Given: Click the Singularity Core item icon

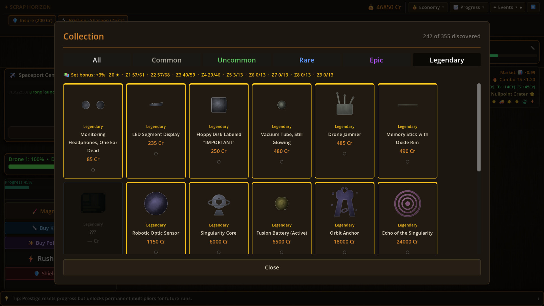Looking at the screenshot, I should (x=219, y=205).
